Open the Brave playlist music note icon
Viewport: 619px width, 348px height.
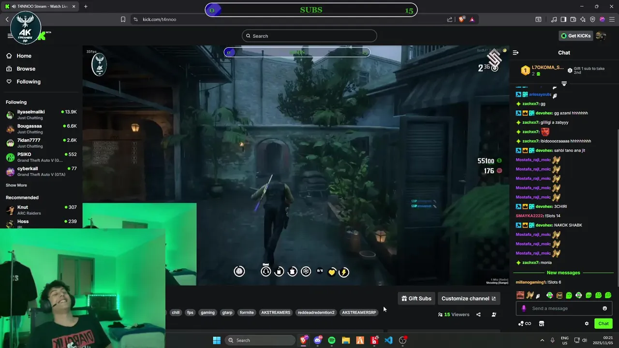tap(554, 19)
